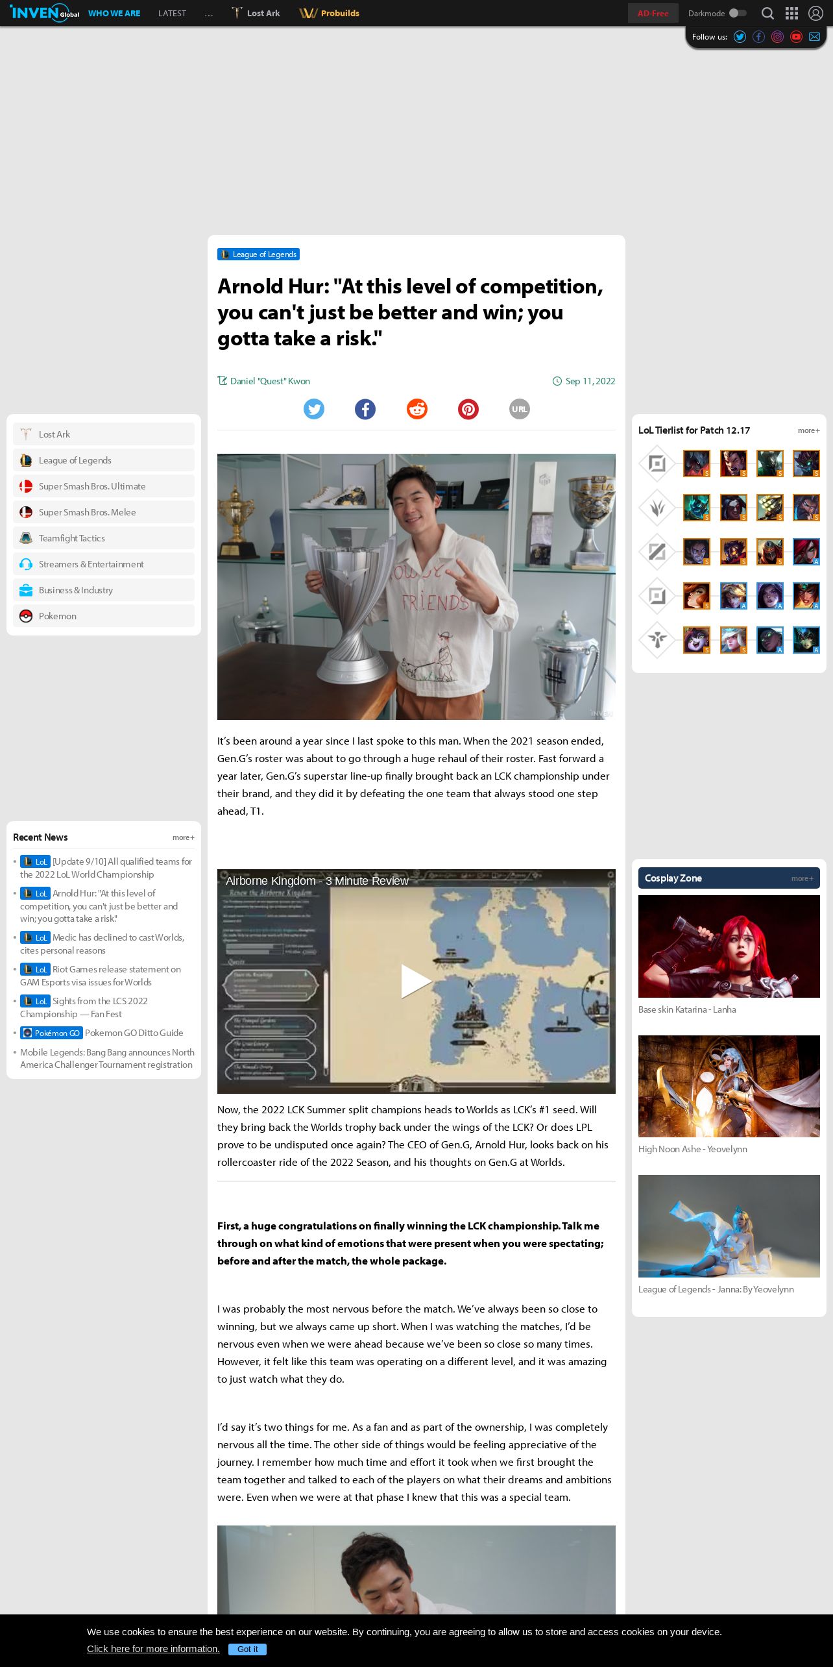833x1667 pixels.
Task: Open Sights from the LCS 2022 Championship news
Action: pos(84,1007)
